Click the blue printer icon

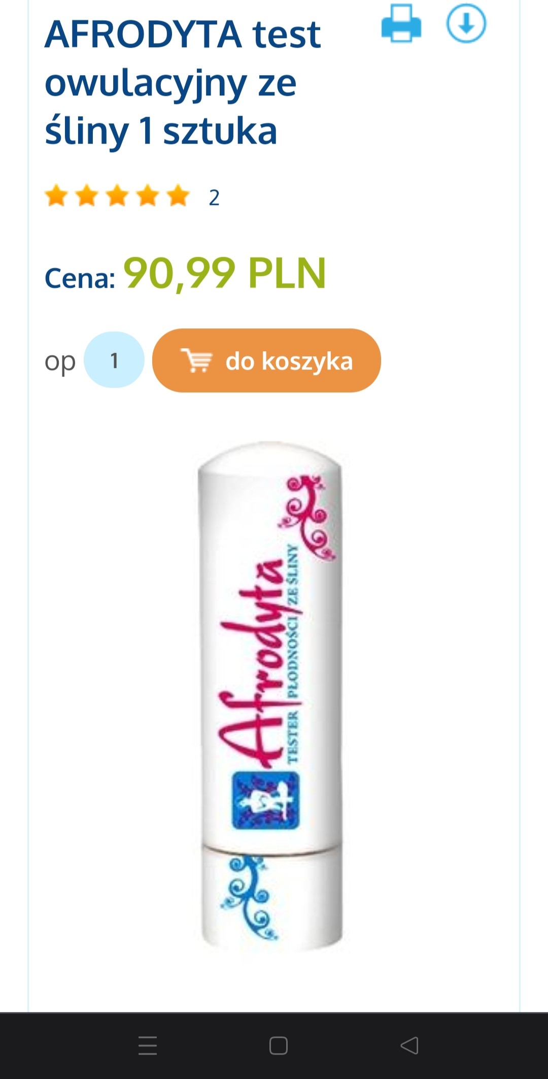[401, 23]
